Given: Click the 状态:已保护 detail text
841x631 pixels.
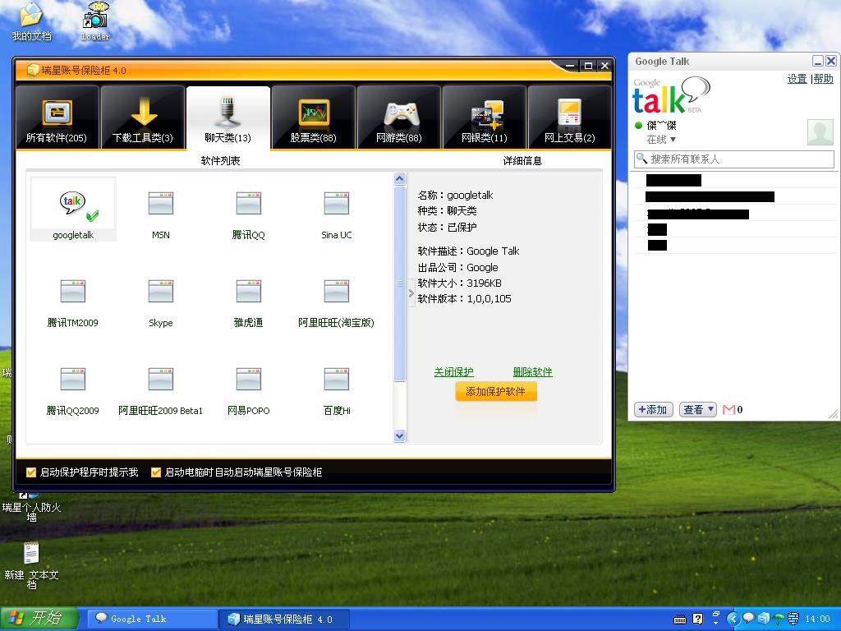Looking at the screenshot, I should pos(448,227).
